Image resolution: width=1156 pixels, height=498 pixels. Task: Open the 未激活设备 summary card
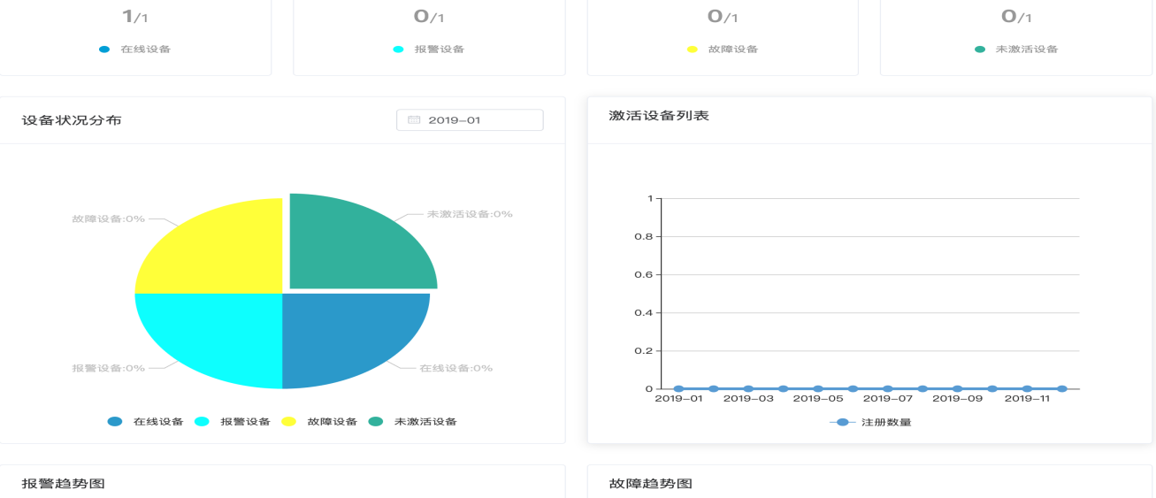1016,35
